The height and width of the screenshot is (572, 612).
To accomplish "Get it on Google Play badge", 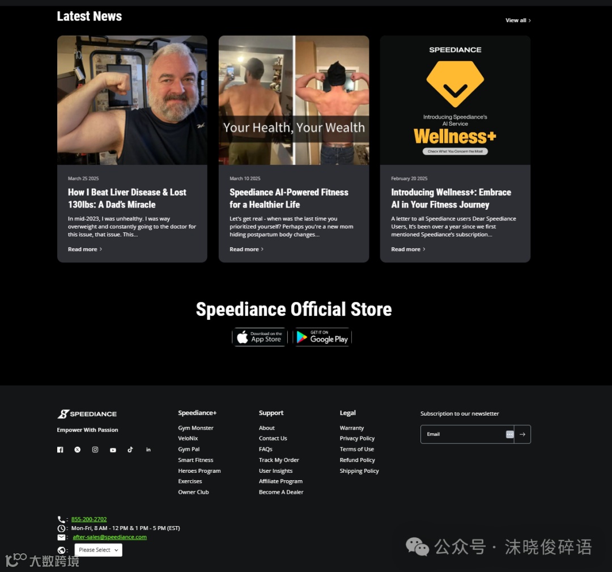I will point(322,337).
